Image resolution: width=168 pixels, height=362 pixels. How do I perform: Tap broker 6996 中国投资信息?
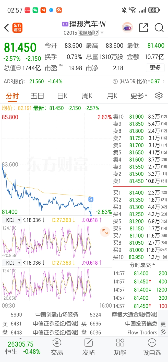(x=124, y=324)
